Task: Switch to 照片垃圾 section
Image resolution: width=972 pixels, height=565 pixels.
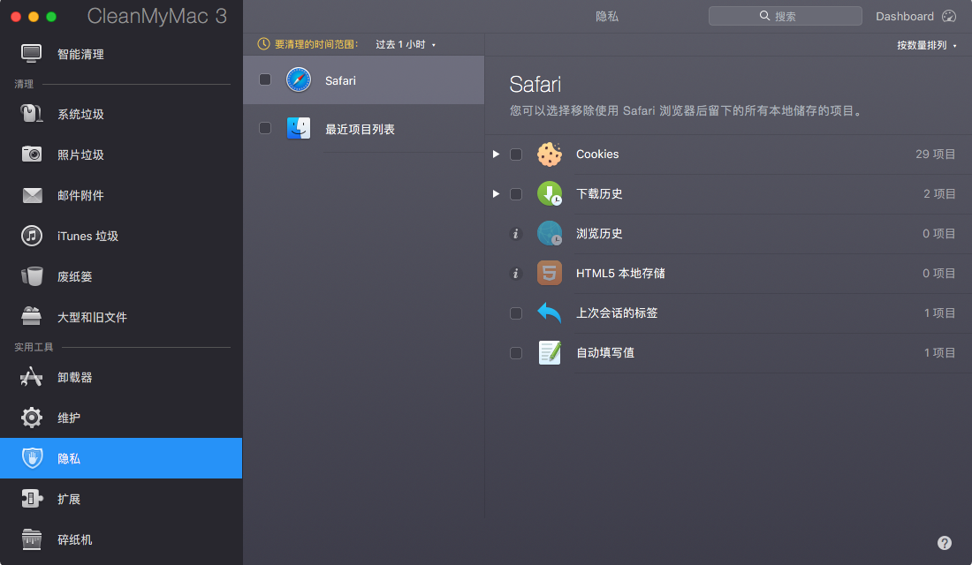Action: coord(80,154)
